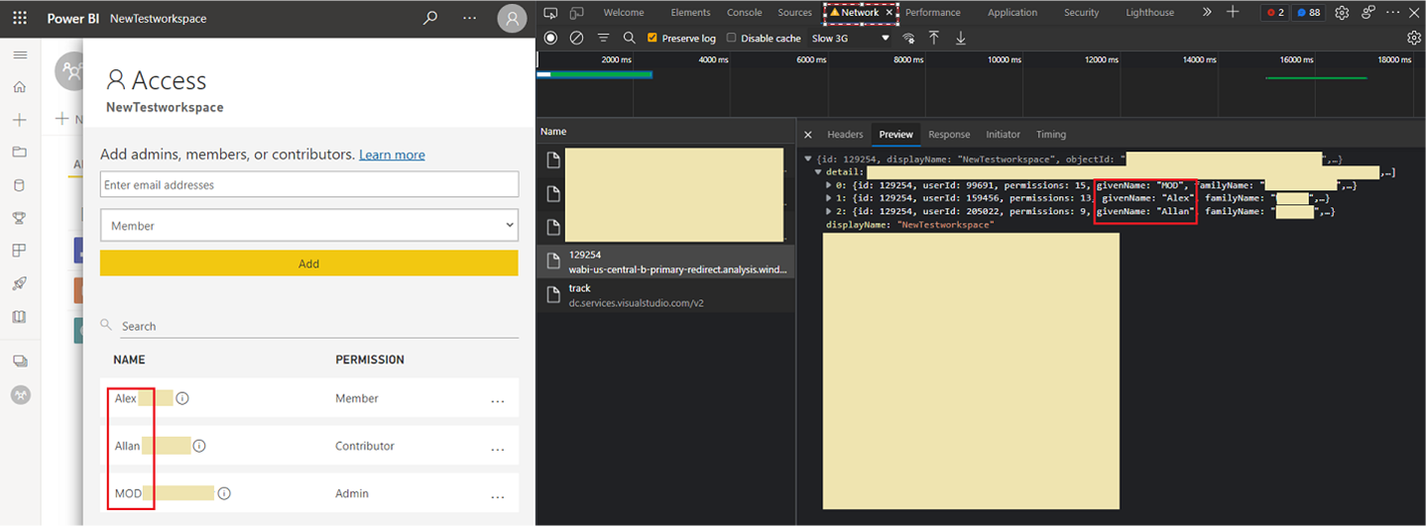Open the Timing tab of request
Screen dimensions: 1427x526
click(1051, 135)
